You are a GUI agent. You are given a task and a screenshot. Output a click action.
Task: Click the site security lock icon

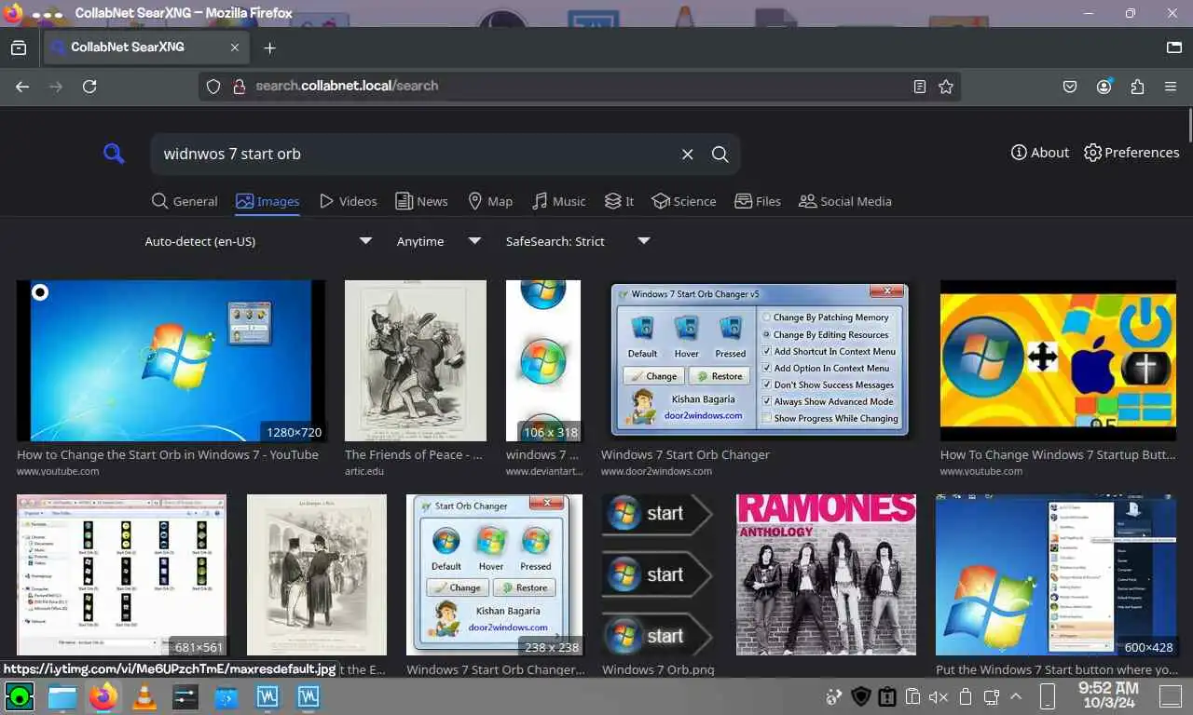pos(239,87)
